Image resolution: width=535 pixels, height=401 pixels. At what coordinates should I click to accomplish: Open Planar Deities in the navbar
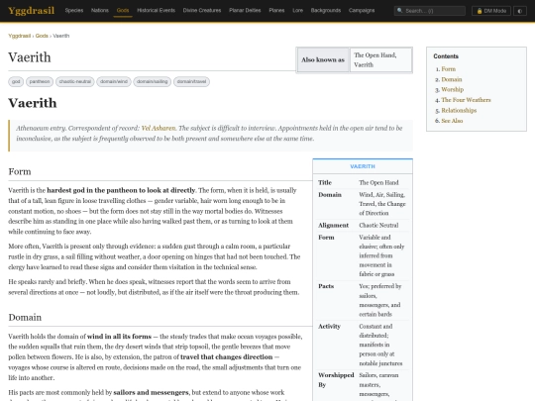click(x=245, y=11)
